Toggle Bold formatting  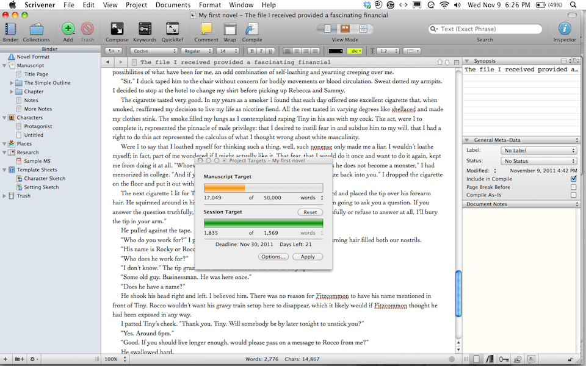[x=252, y=51]
